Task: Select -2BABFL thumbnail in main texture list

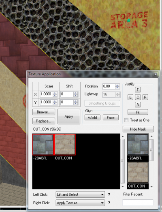Action: pos(43,144)
